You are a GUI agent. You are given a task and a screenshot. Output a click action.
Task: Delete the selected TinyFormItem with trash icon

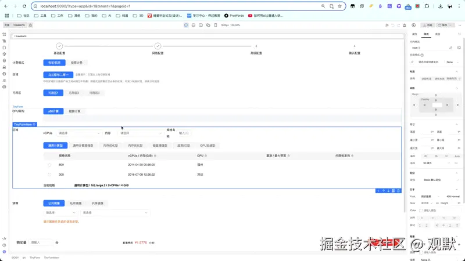(398, 191)
